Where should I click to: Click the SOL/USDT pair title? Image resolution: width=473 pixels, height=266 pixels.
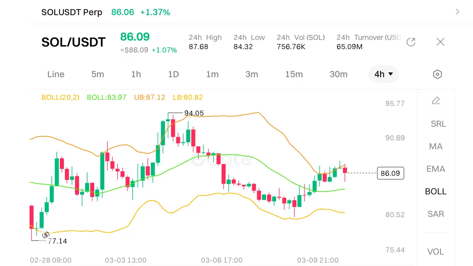[x=74, y=42]
